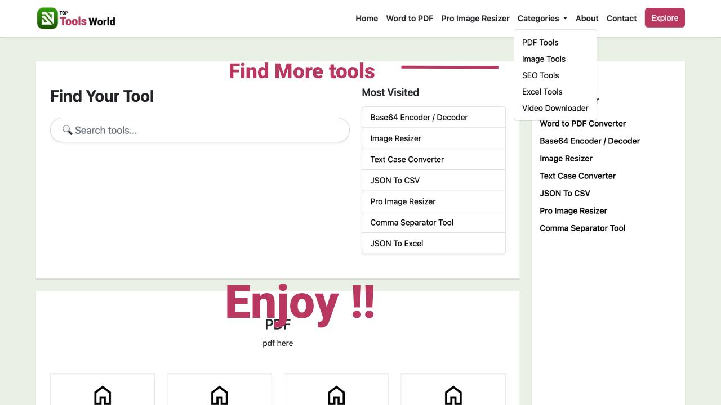721x405 pixels.
Task: Open Word to PDF in the navbar
Action: pyautogui.click(x=410, y=18)
